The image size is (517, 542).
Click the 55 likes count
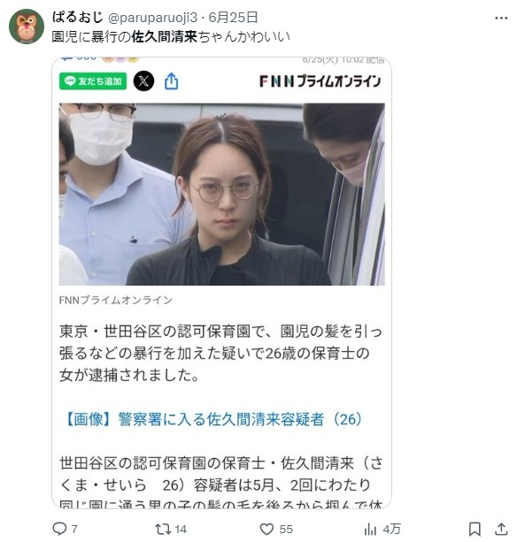pyautogui.click(x=286, y=530)
